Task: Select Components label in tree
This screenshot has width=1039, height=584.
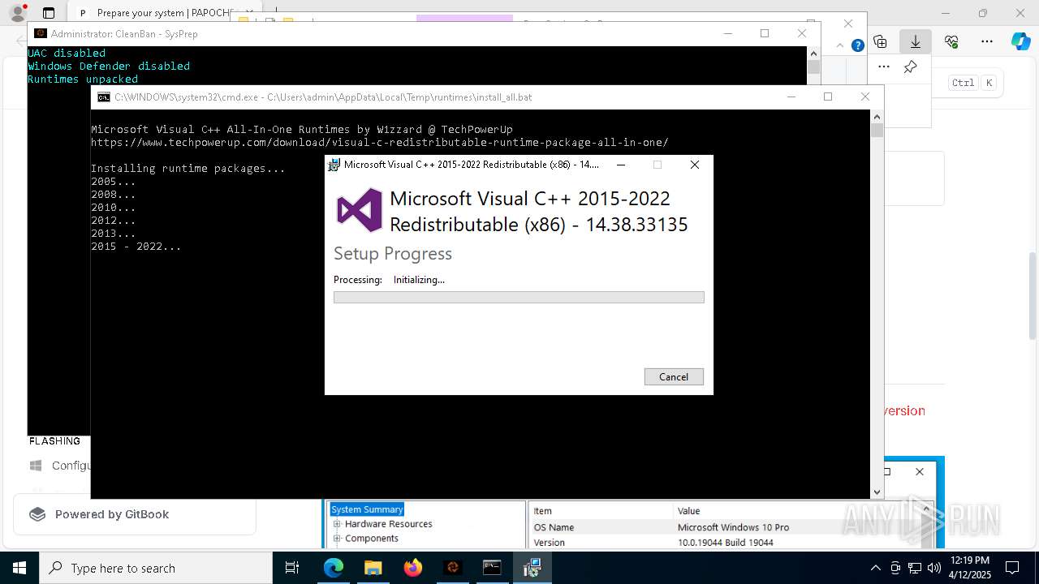Action: [372, 539]
